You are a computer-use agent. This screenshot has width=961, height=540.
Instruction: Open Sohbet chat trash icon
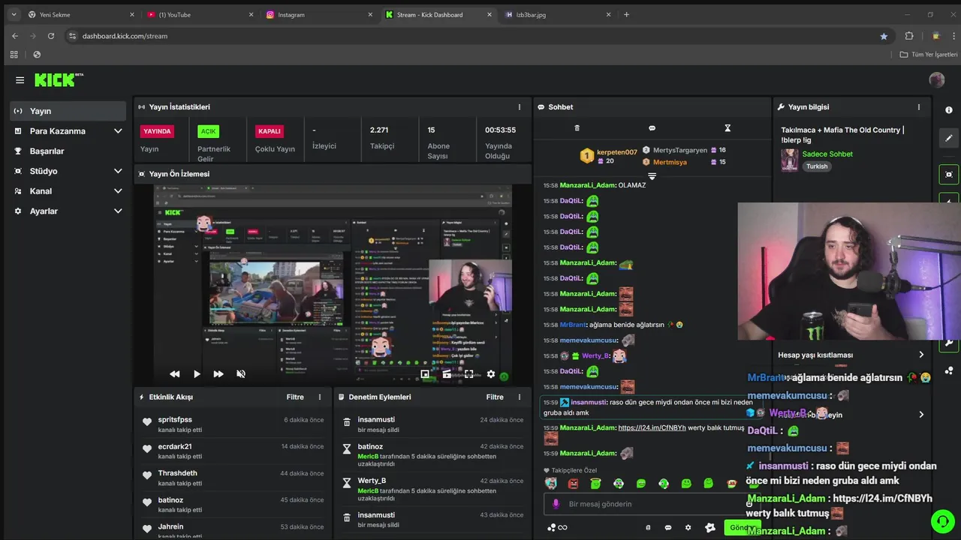point(577,128)
